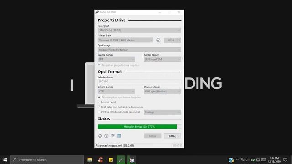Image resolution: width=292 pixels, height=164 pixels.
Task: Click the clapperboard app icon in taskbar
Action: point(132,160)
